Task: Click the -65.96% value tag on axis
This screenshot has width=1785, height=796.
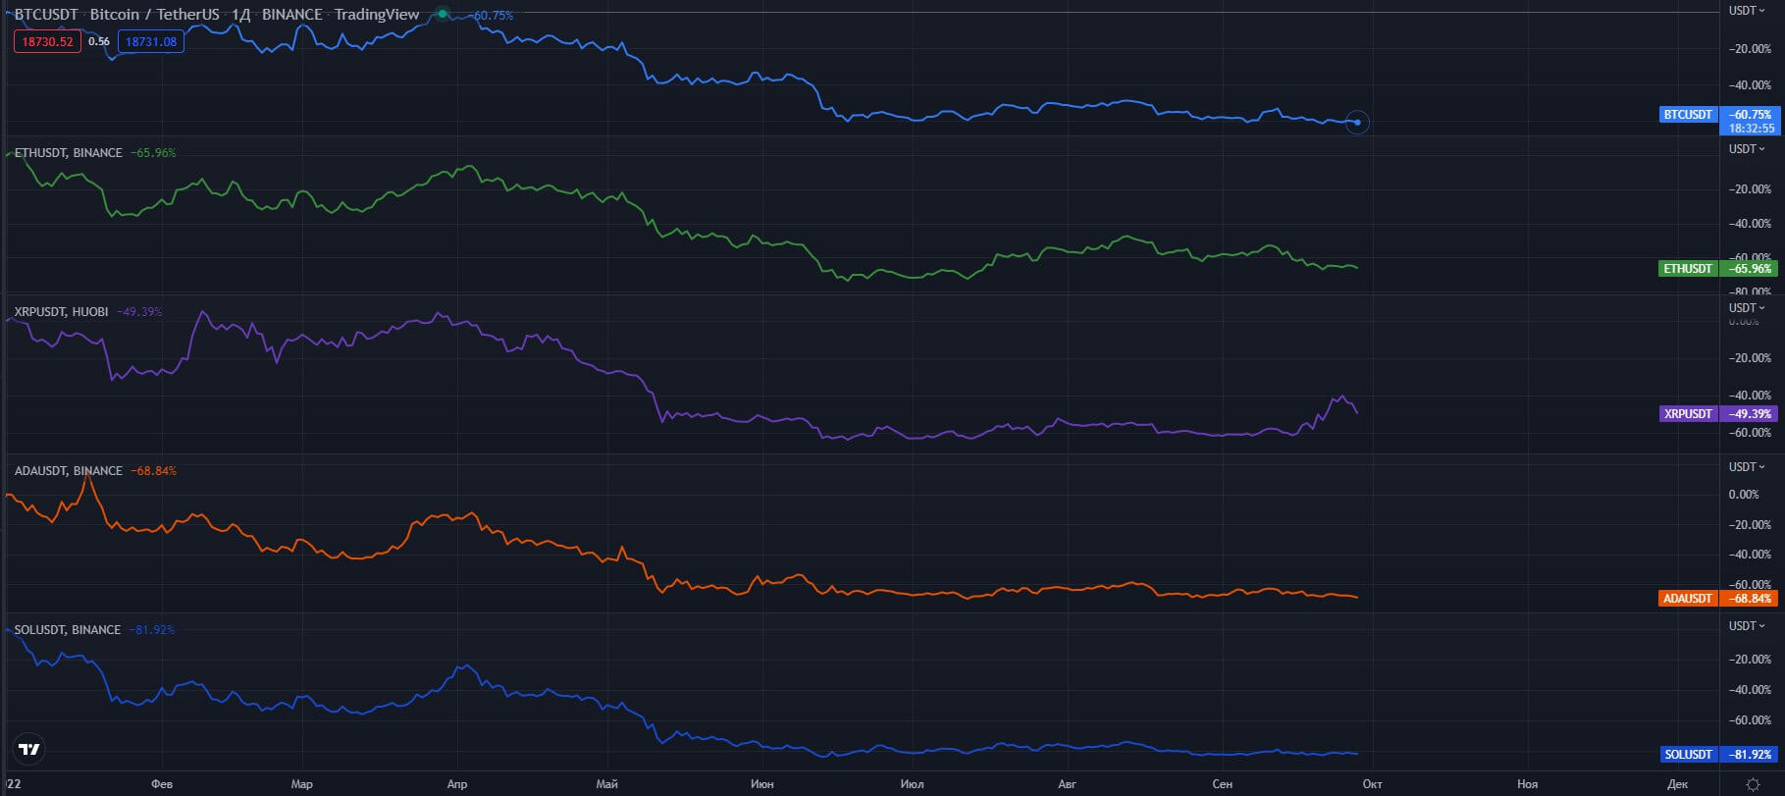Action: point(1750,269)
